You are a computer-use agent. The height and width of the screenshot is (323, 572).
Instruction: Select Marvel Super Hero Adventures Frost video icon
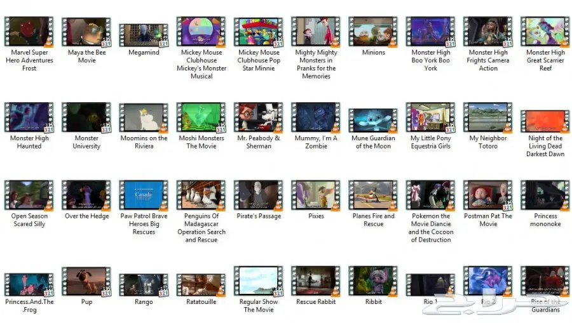click(29, 32)
